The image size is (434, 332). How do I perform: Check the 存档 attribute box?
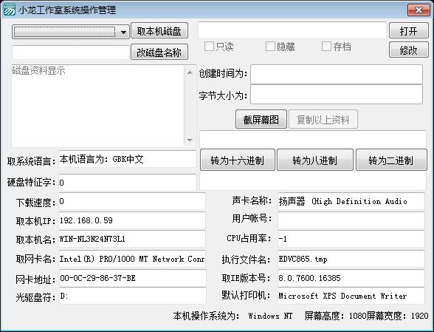point(326,47)
